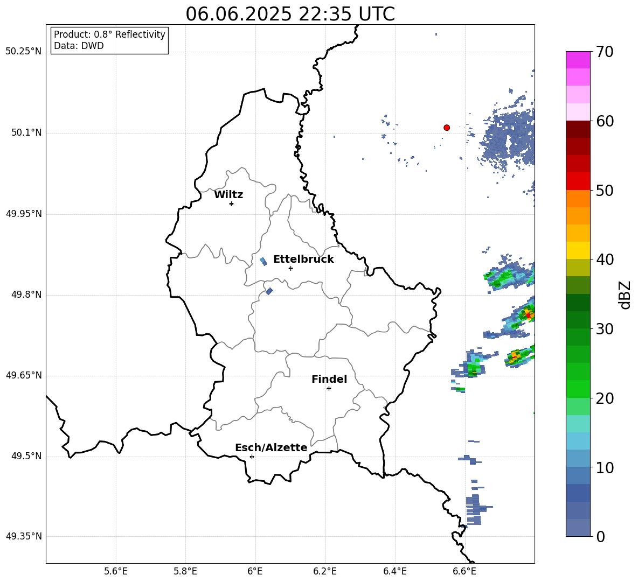Pick the light blue colorbar segment between 10 and 20
638x582 pixels.
point(578,441)
